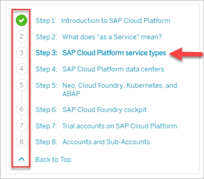Open Accounts and Sub-Accounts step
Image resolution: width=204 pixels, height=179 pixels.
[x=106, y=142]
